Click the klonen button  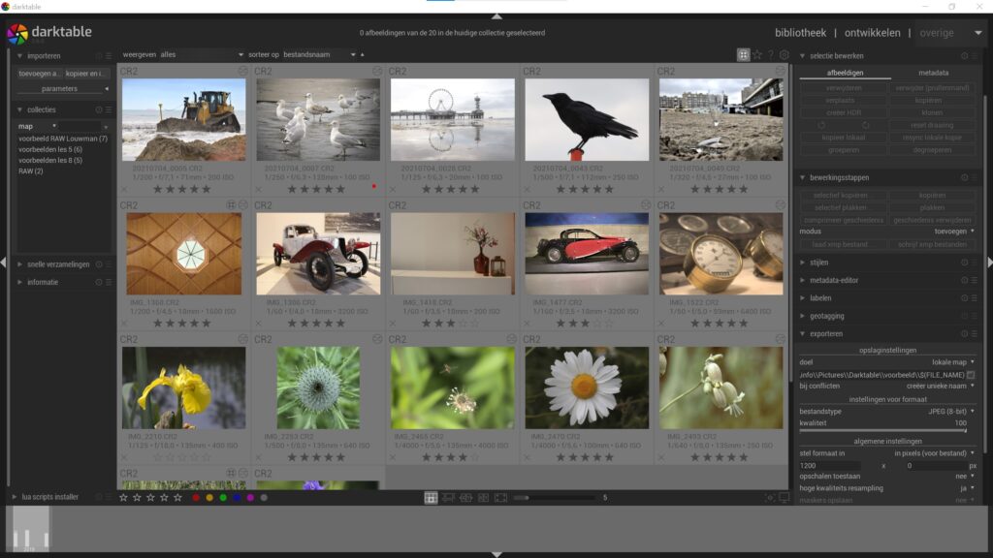pos(932,112)
